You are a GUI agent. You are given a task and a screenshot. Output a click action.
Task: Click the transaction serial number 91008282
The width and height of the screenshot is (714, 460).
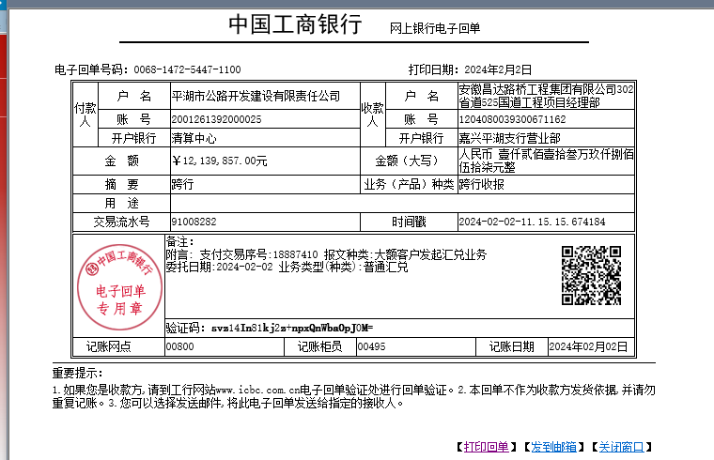(194, 222)
